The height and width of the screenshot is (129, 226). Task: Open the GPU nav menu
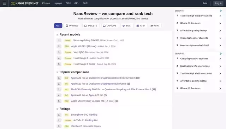pyautogui.click(x=77, y=3)
